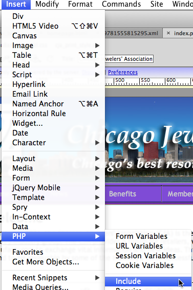Expand the Recent Snippets submenu

(53, 278)
